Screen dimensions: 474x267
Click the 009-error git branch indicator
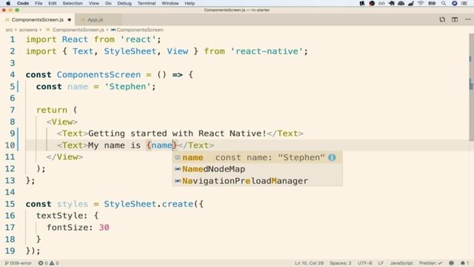[x=19, y=263]
